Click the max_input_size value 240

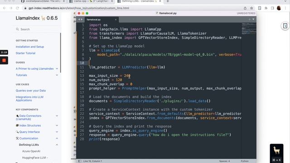point(127,76)
